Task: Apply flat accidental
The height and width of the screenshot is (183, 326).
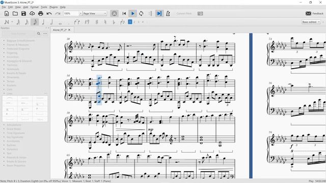Action: (x=114, y=22)
